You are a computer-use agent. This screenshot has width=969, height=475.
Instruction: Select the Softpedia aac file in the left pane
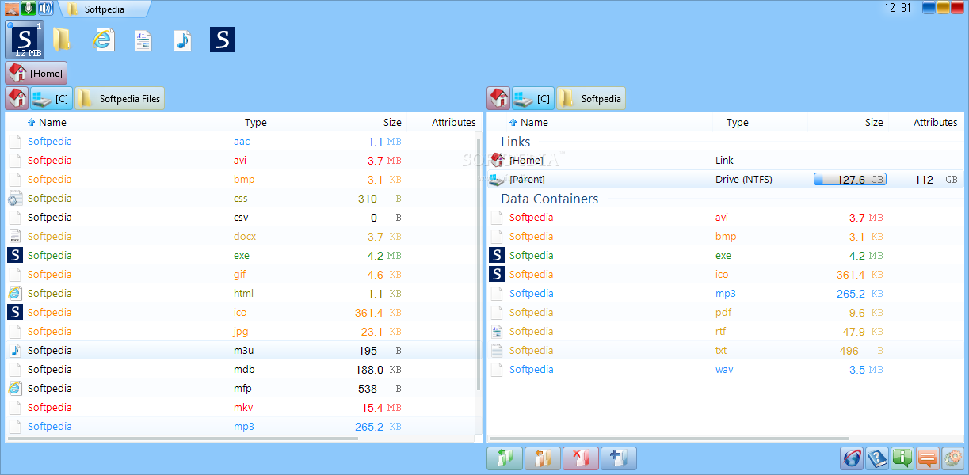pos(241,142)
